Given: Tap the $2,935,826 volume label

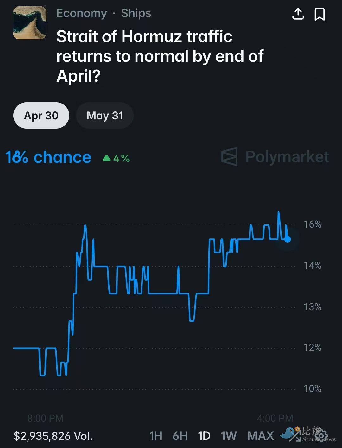Looking at the screenshot, I should [x=53, y=436].
